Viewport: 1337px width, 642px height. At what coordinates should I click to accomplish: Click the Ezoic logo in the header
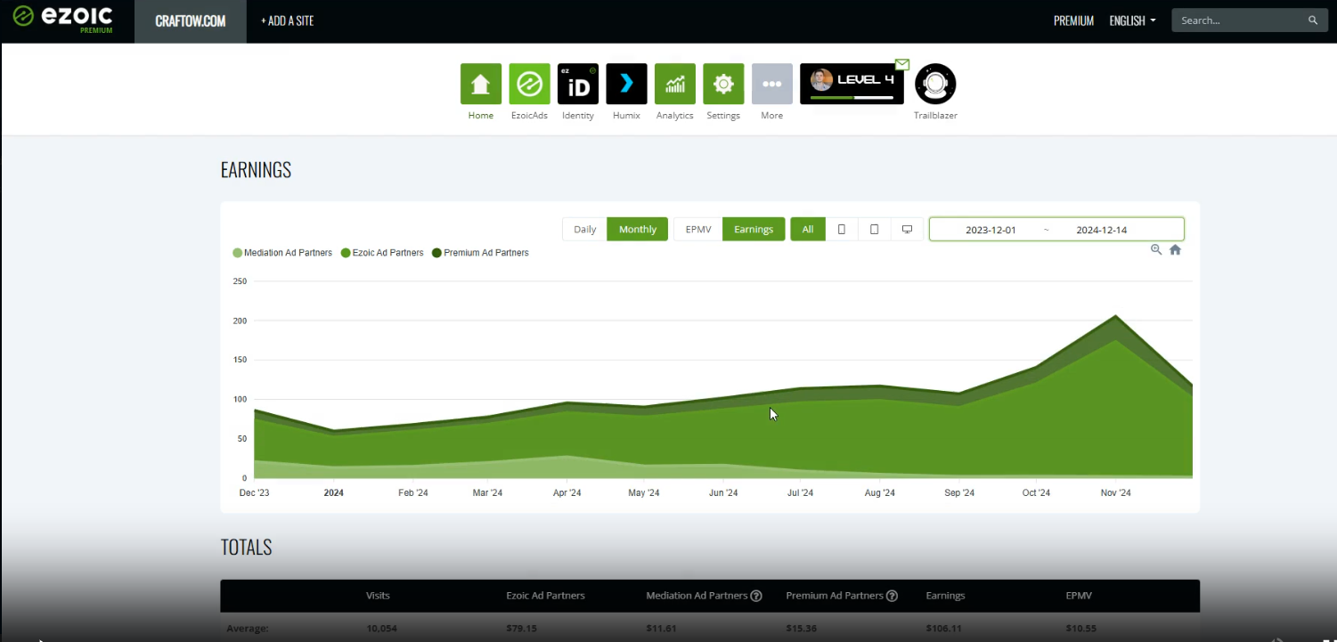point(63,18)
